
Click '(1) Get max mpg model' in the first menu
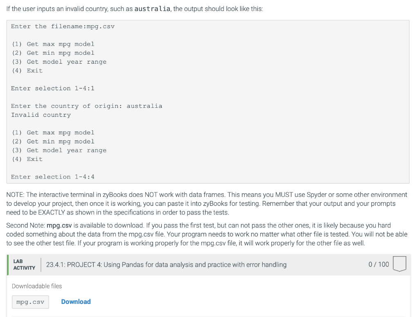click(x=53, y=44)
